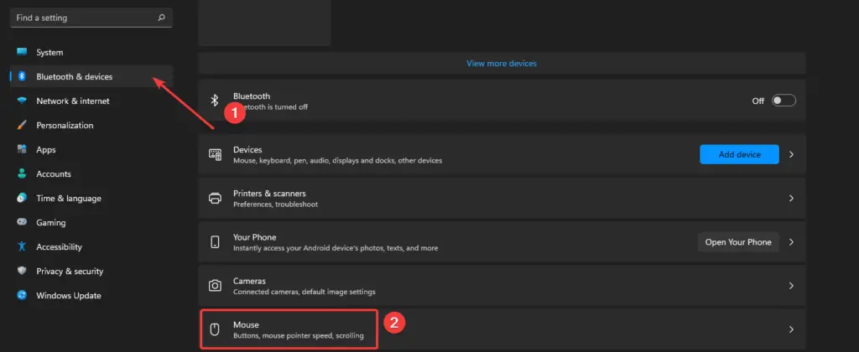Viewport: 859px width, 352px height.
Task: Click the partially visible device card thumbnail
Action: [264, 23]
